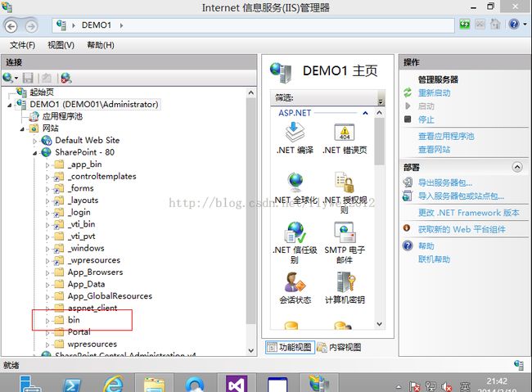532x392 pixels.
Task: Click the up-level folder icon in connections toolbar
Action: (x=46, y=78)
